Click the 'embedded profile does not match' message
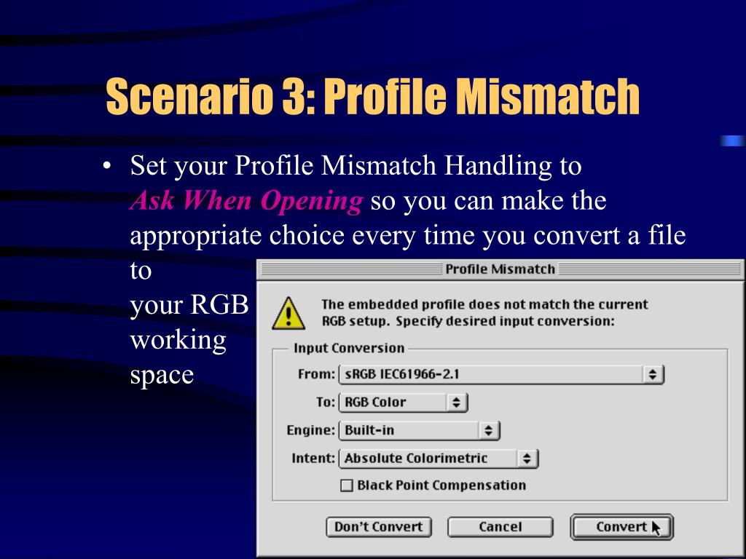This screenshot has width=746, height=559. (484, 313)
